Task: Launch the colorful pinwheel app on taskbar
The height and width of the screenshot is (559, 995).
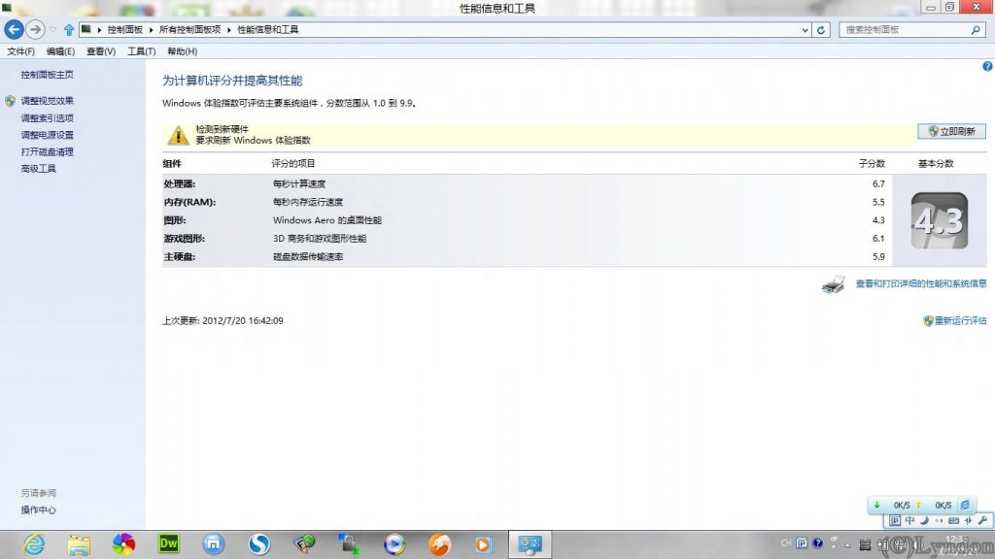Action: pyautogui.click(x=123, y=543)
